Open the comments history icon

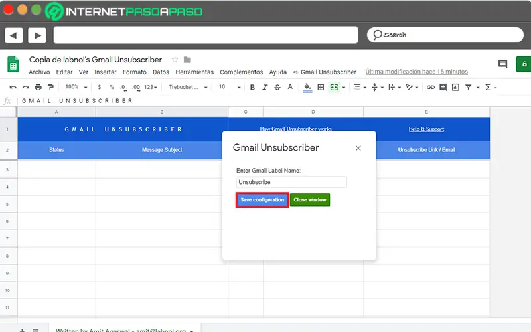(502, 64)
